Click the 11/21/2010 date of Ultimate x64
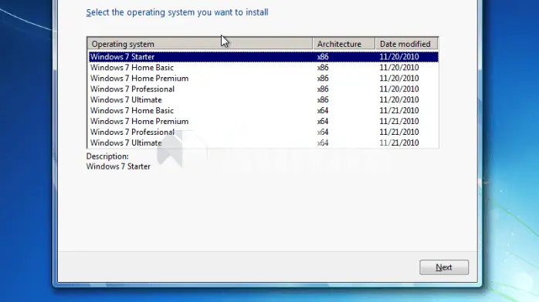The image size is (539, 302). 398,143
